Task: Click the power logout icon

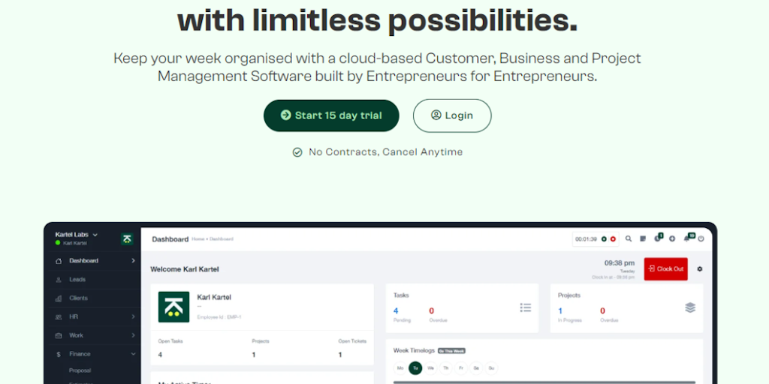Action: click(x=701, y=239)
